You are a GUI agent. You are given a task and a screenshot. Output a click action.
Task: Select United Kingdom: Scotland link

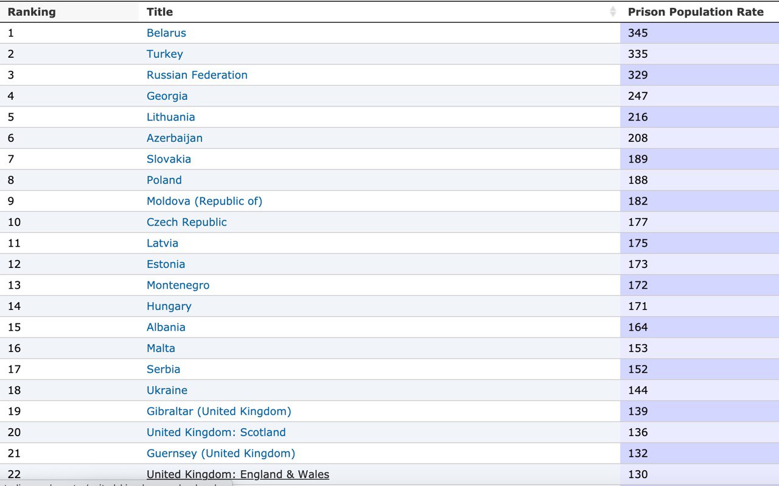click(215, 432)
